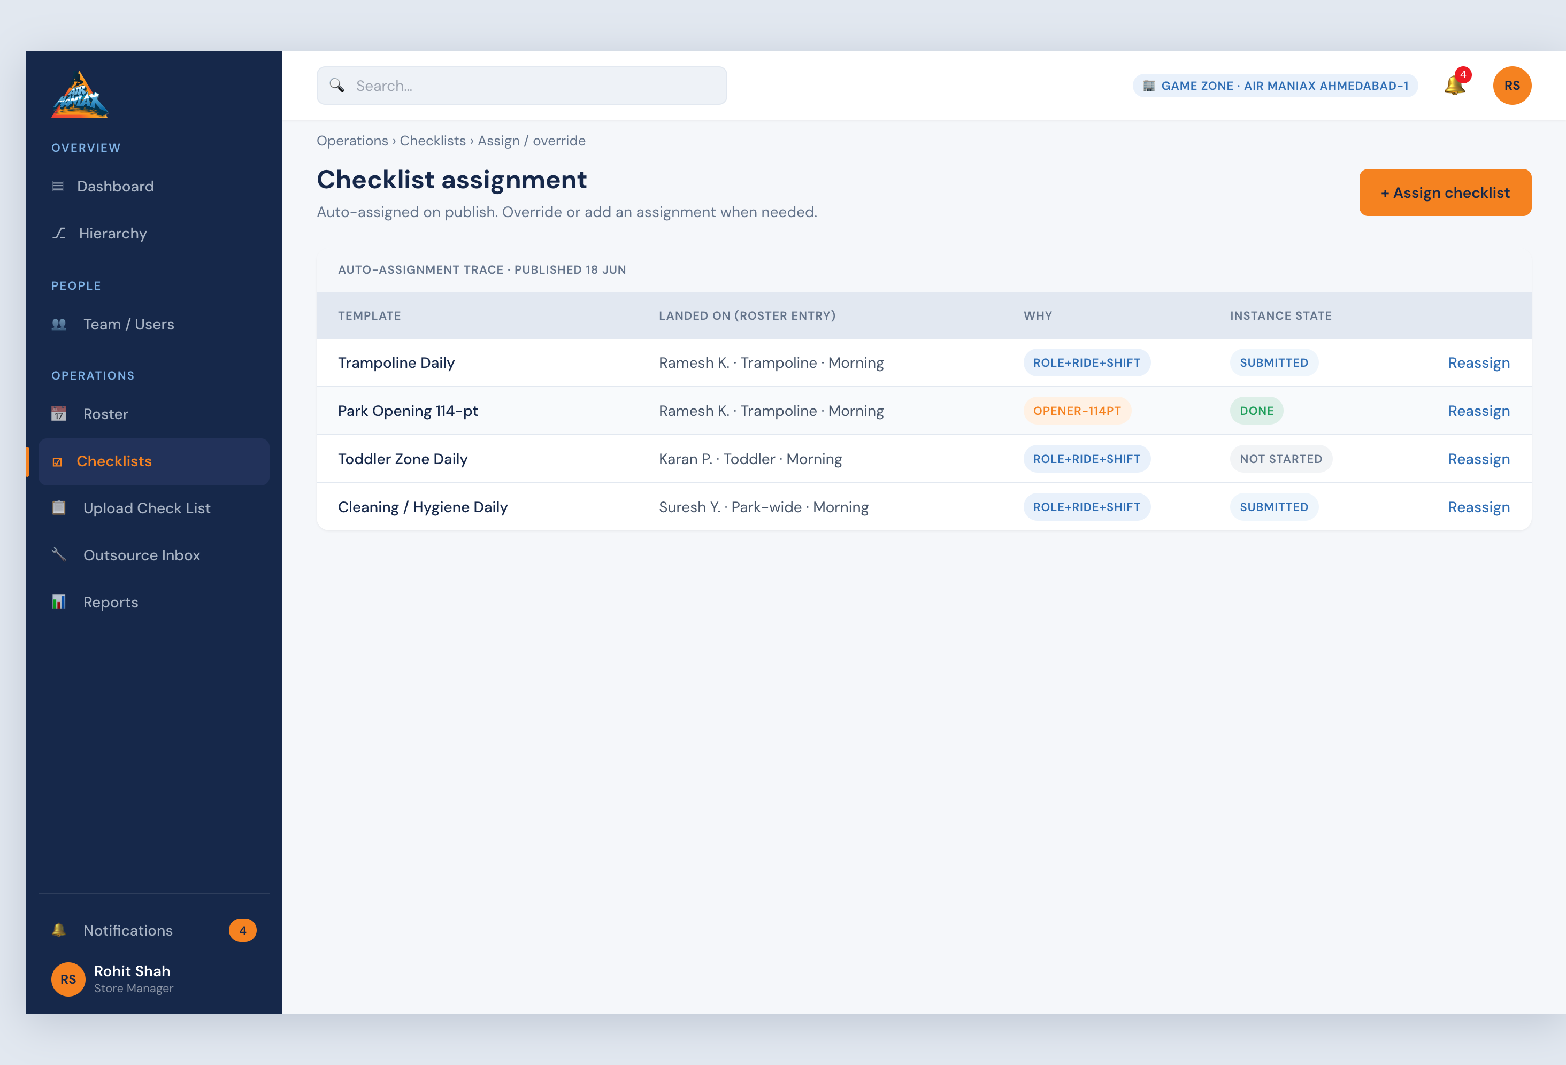Select the Checklists menu item
This screenshot has height=1065, width=1566.
point(153,461)
